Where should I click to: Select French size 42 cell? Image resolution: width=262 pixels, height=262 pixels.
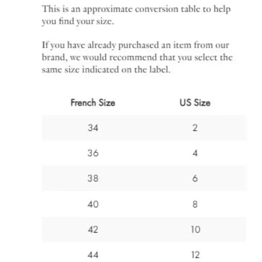[93, 229]
